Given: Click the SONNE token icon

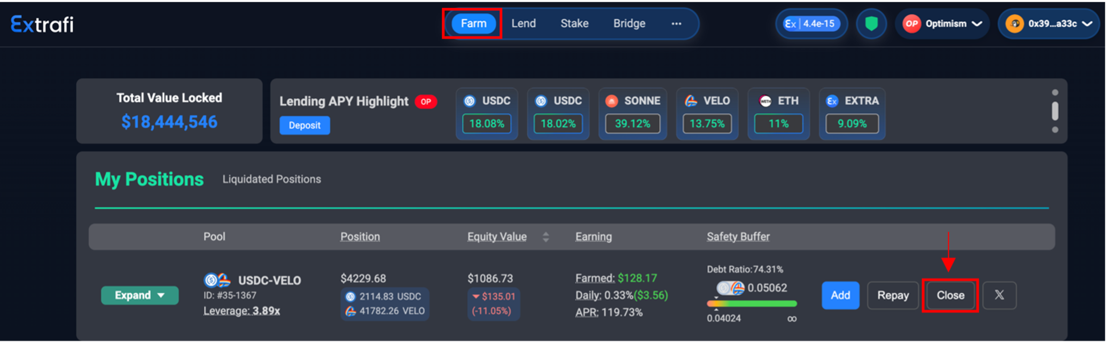Looking at the screenshot, I should (612, 101).
